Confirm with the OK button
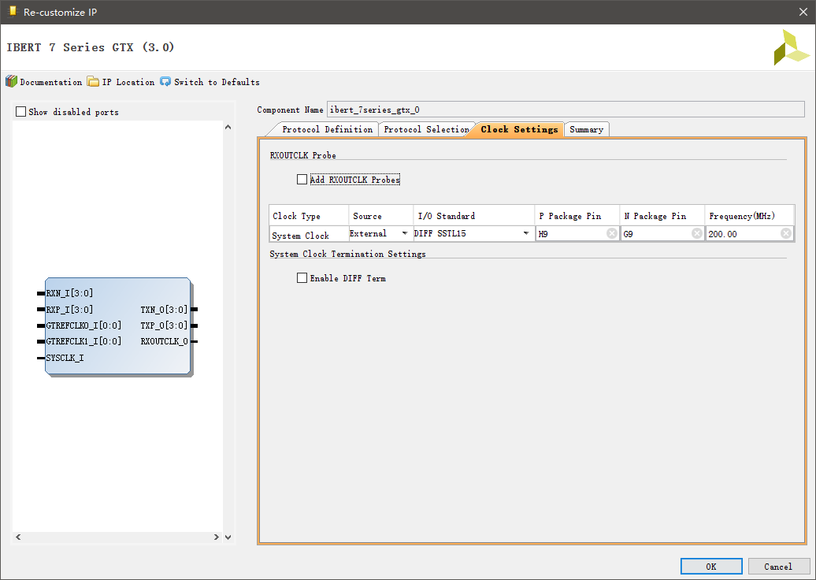The width and height of the screenshot is (816, 580). pyautogui.click(x=711, y=567)
